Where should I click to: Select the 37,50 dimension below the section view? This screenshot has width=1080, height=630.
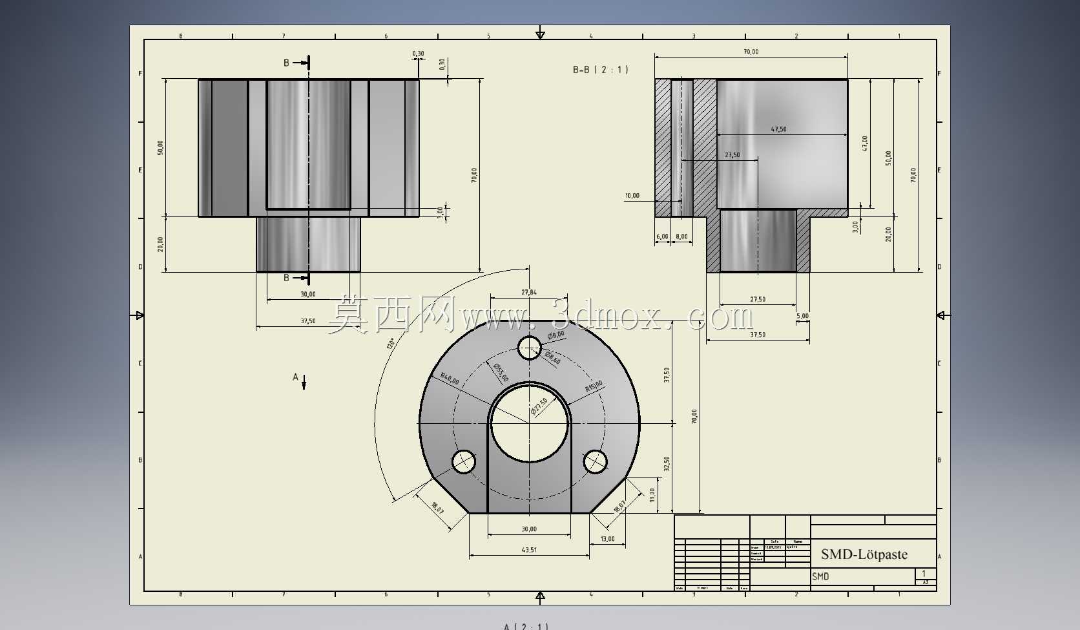coord(758,335)
